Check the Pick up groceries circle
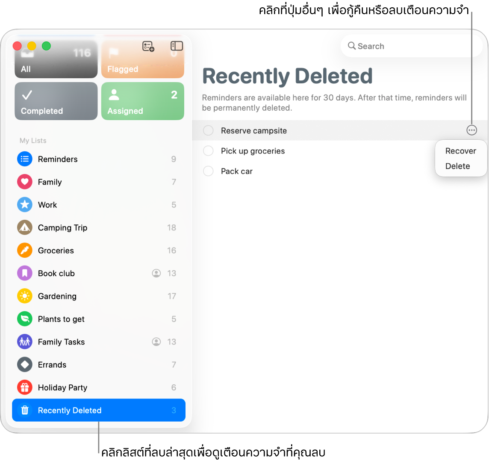 pos(208,150)
